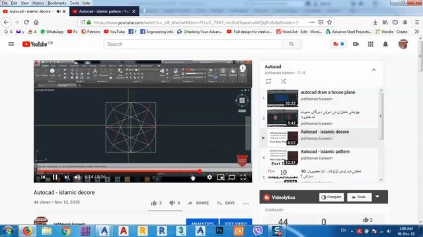423x237 pixels.
Task: Pause the YouTube video
Action: pyautogui.click(x=55, y=177)
